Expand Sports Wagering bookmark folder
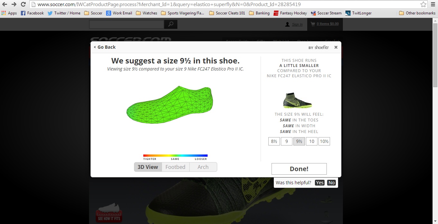 click(x=183, y=13)
